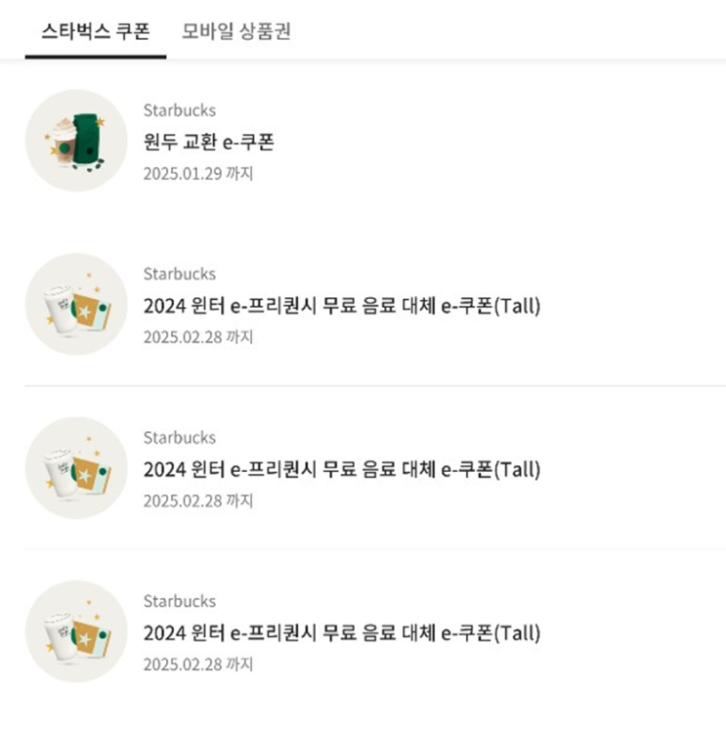Viewport: 726px width, 732px height.
Task: Click Starbucks label of first 윈터 coupon
Action: 179,274
